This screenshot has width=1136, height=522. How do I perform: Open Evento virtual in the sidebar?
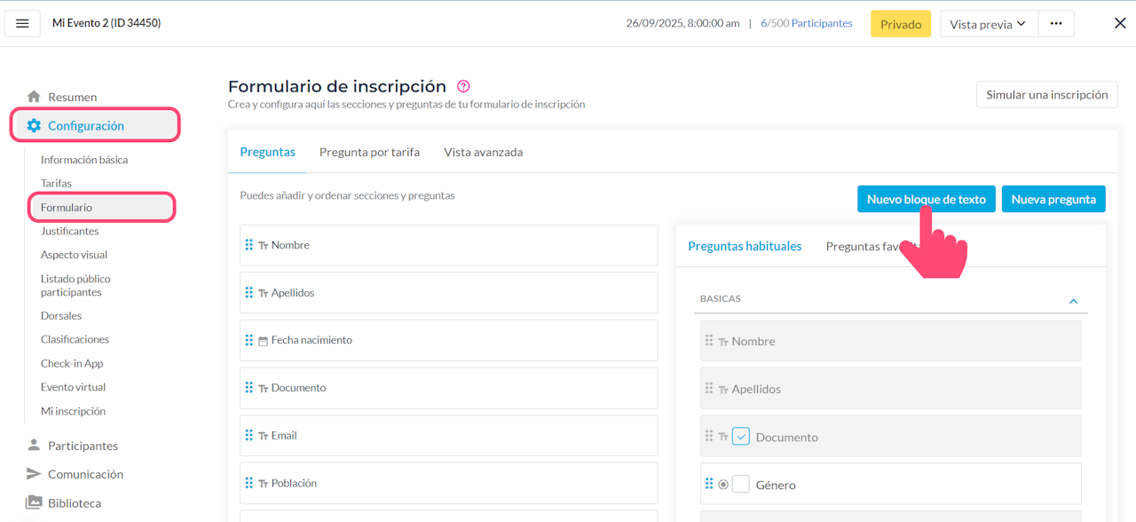point(73,387)
